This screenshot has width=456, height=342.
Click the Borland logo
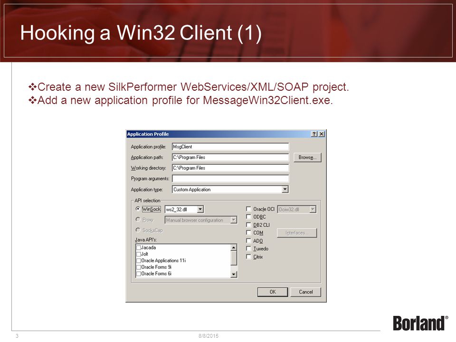click(x=420, y=323)
